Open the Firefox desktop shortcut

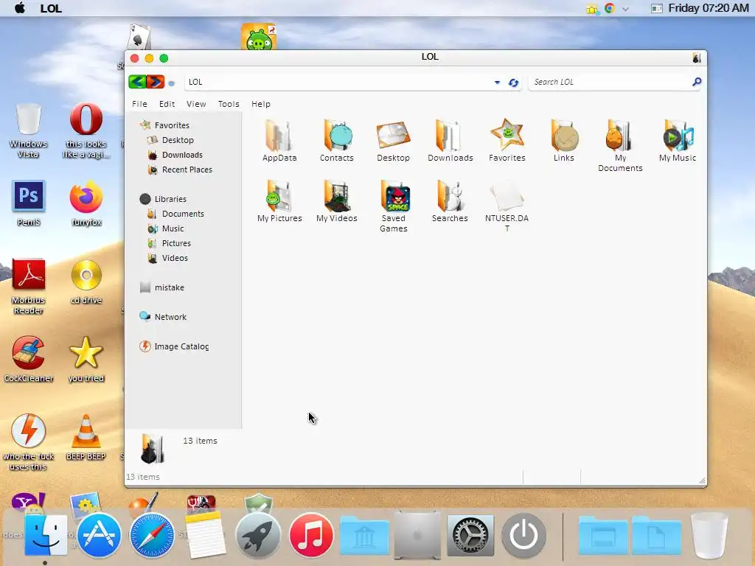pyautogui.click(x=86, y=203)
